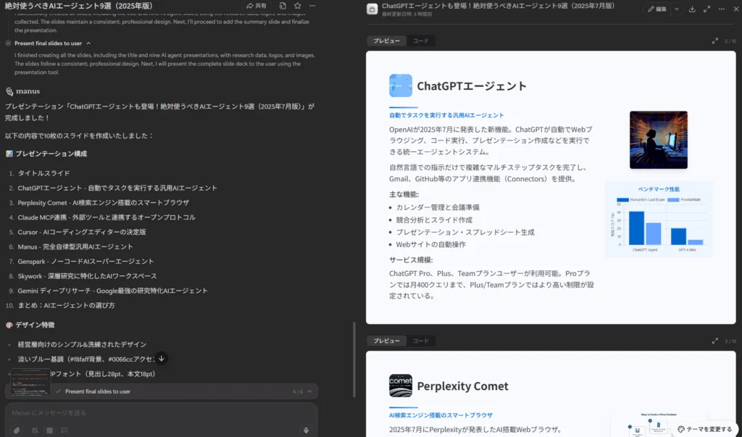This screenshot has height=437, width=742.
Task: Start voice input with microphone icon
Action: (x=307, y=430)
